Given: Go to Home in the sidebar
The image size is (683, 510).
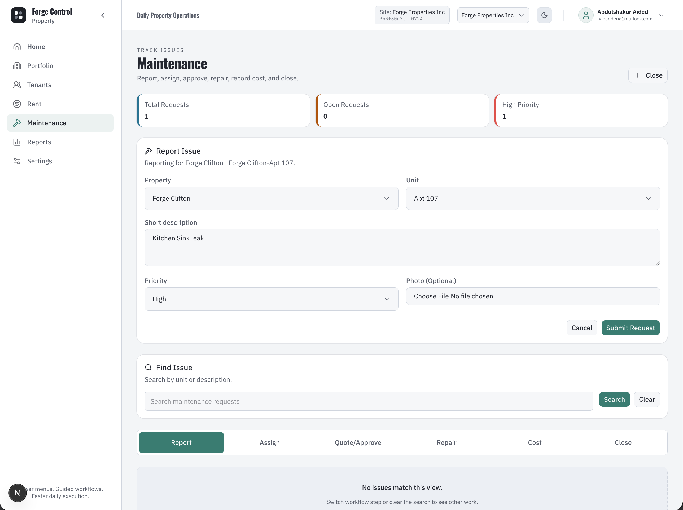Looking at the screenshot, I should 60,47.
